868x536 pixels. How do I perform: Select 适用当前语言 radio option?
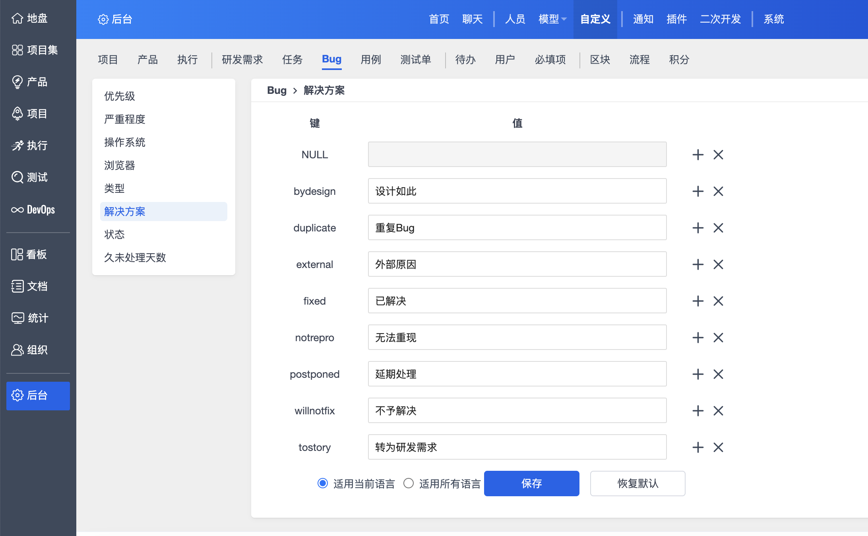(x=323, y=483)
